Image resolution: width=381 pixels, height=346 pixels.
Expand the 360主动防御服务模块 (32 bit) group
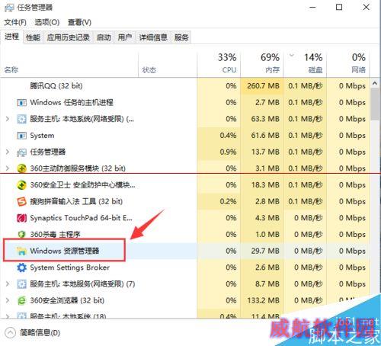coord(8,168)
